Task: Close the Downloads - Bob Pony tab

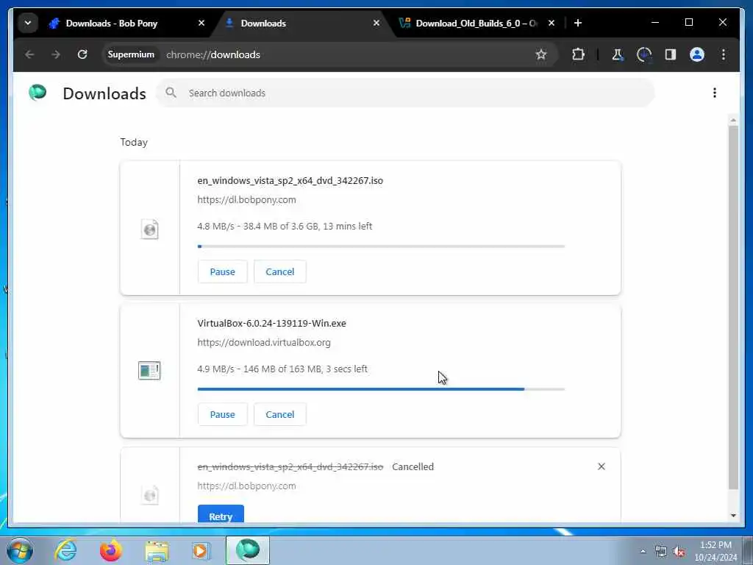Action: 201,23
